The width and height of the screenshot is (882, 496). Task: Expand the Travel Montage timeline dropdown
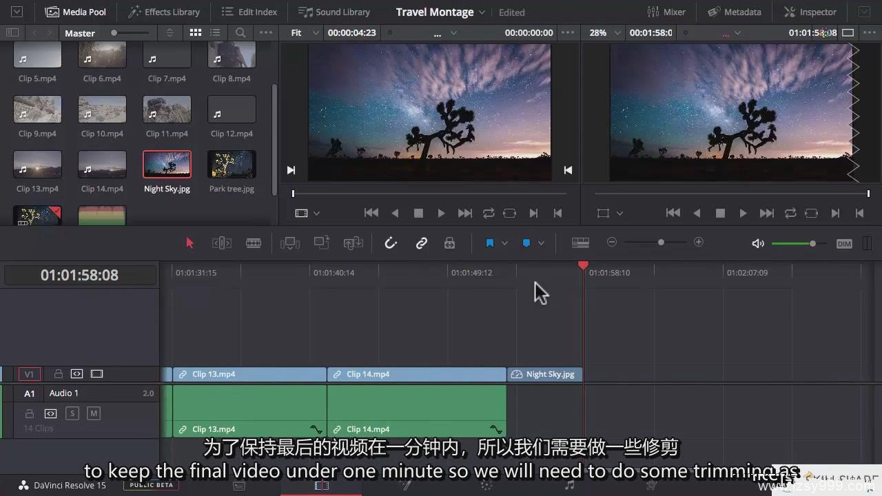tap(482, 12)
